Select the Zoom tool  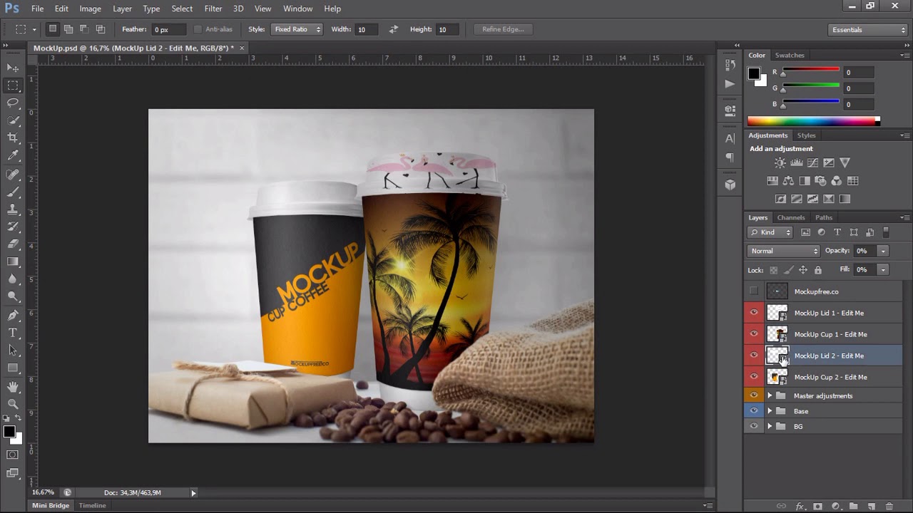pyautogui.click(x=13, y=404)
